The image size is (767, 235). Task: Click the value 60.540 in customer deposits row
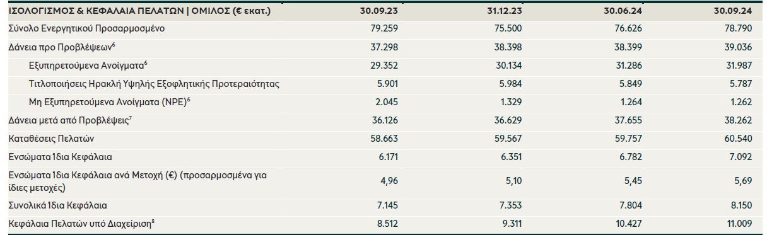click(738, 137)
